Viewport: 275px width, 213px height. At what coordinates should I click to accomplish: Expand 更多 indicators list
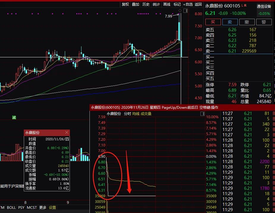tap(43, 208)
